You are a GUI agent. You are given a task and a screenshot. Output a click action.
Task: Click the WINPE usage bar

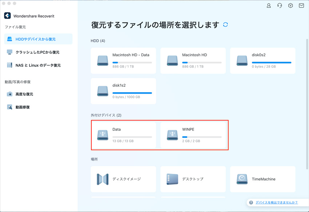pos(202,137)
